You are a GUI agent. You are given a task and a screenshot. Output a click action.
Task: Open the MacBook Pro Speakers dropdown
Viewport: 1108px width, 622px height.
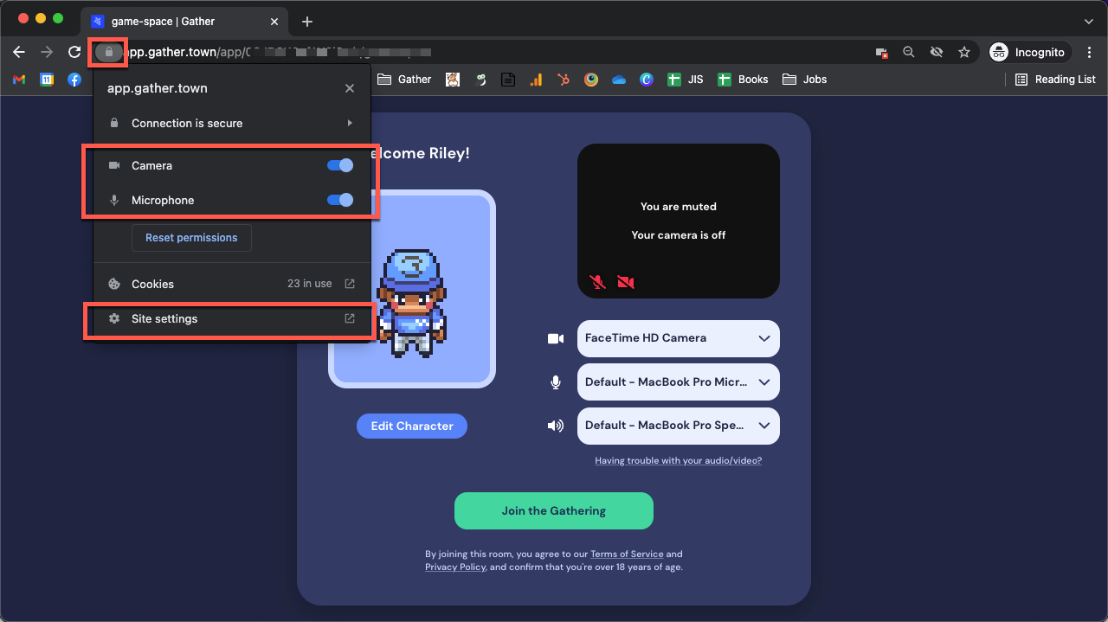679,425
